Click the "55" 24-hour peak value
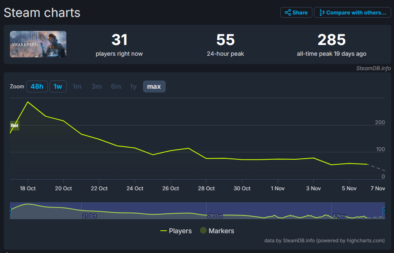Viewport: 394px width, 253px height. pos(225,40)
